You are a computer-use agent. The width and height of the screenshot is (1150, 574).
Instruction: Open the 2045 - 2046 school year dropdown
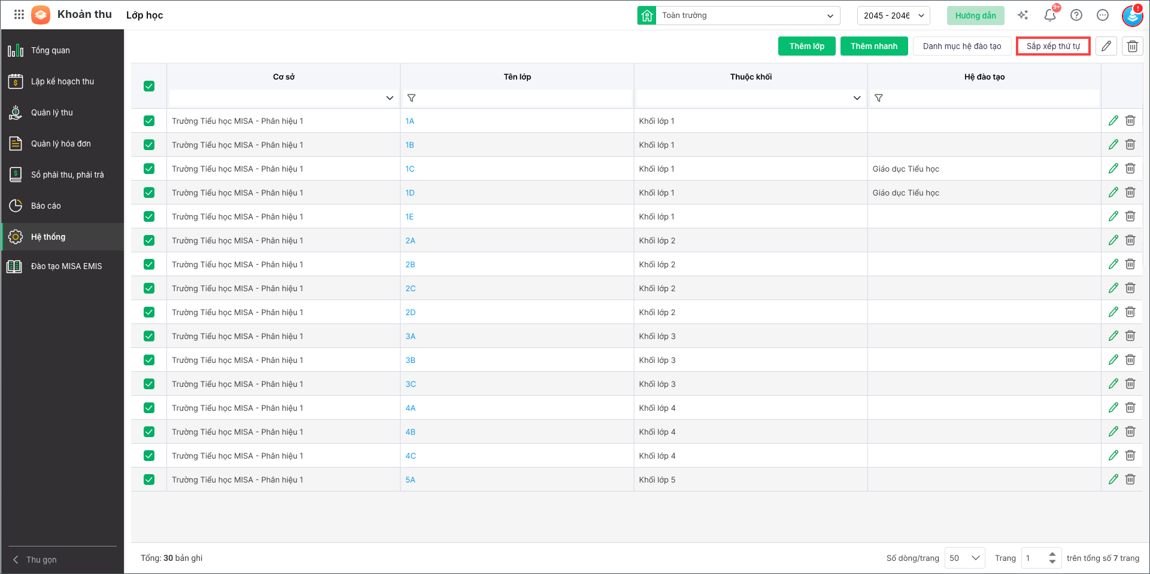(x=894, y=16)
